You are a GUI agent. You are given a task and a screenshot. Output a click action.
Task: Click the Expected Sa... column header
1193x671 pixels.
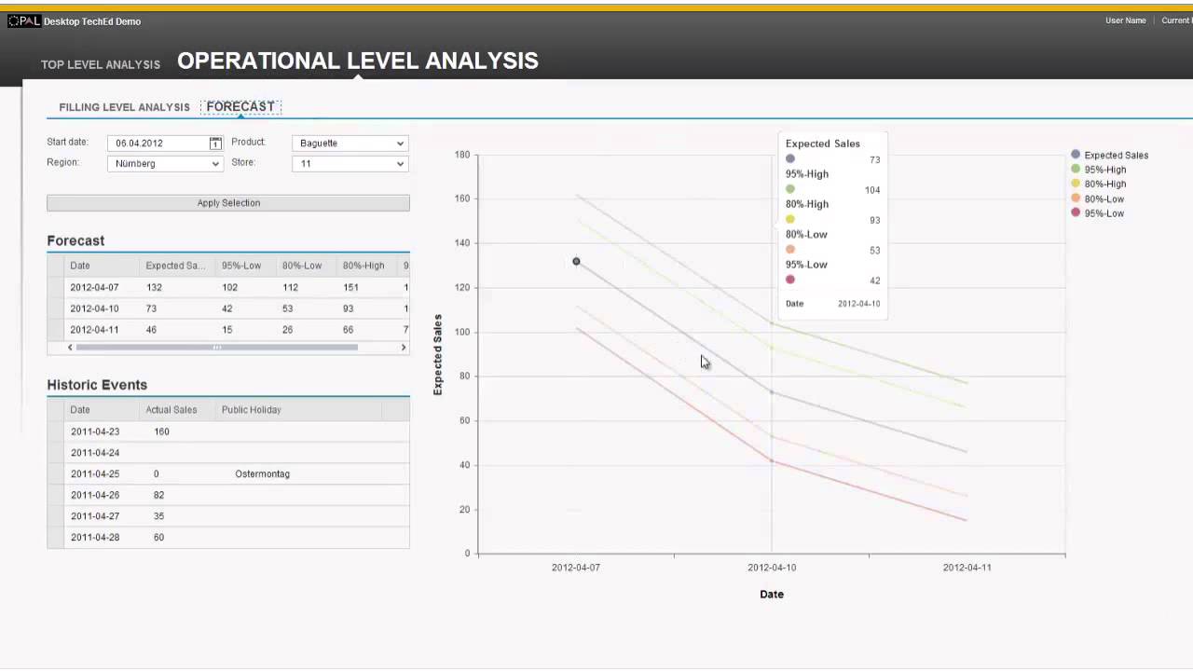(x=175, y=266)
